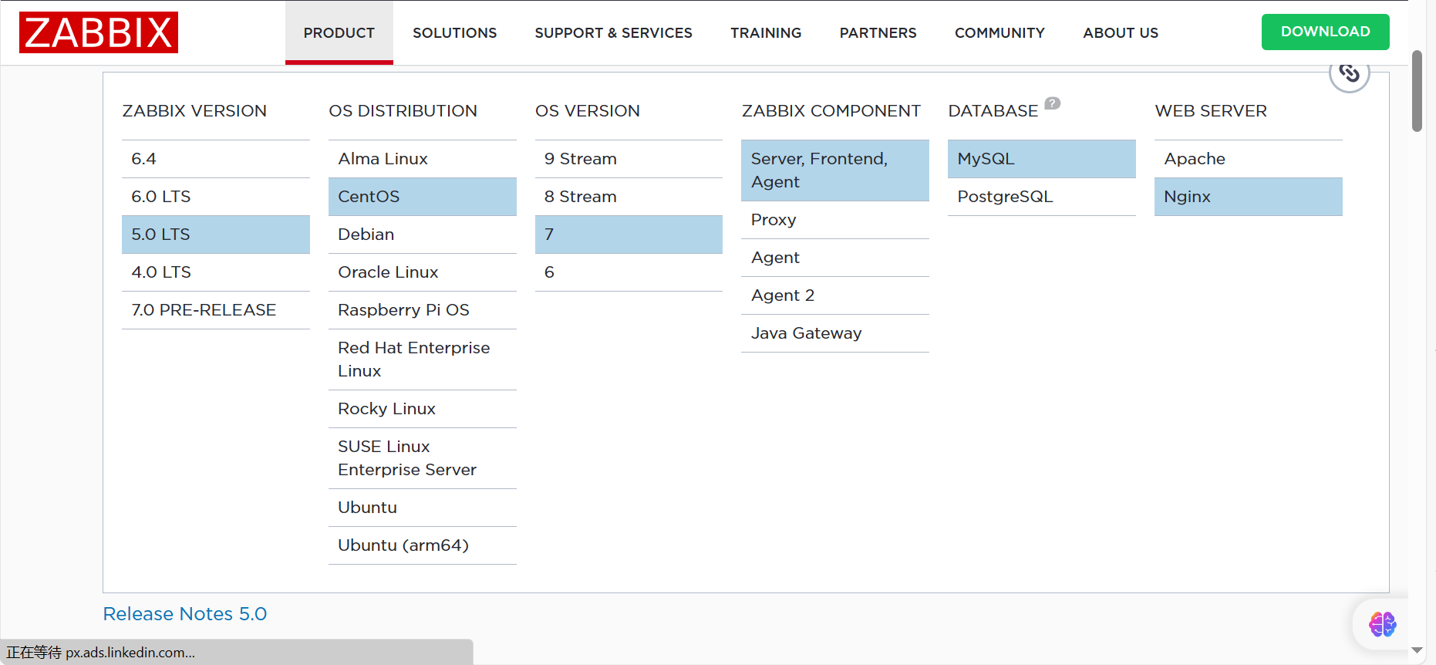Click the green DOWNLOAD button
The image size is (1436, 665).
coord(1326,32)
